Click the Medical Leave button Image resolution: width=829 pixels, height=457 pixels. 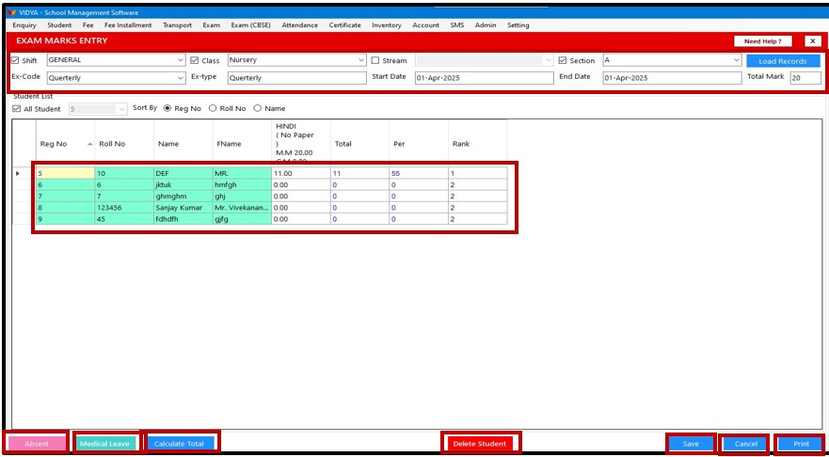tap(104, 444)
